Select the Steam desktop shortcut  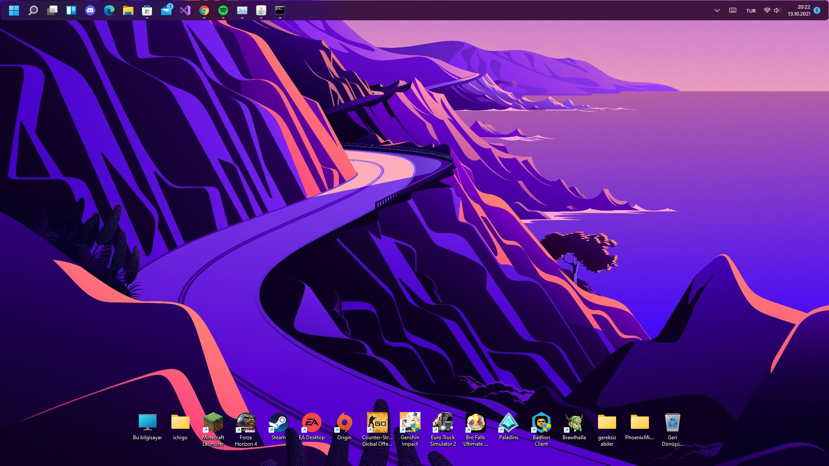[x=278, y=427]
